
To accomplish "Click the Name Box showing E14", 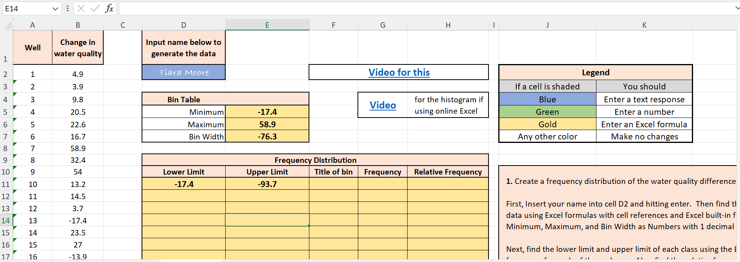I will pyautogui.click(x=27, y=9).
